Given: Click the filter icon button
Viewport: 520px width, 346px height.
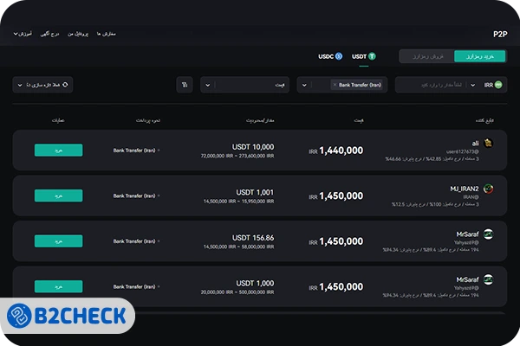Looking at the screenshot, I should (184, 85).
